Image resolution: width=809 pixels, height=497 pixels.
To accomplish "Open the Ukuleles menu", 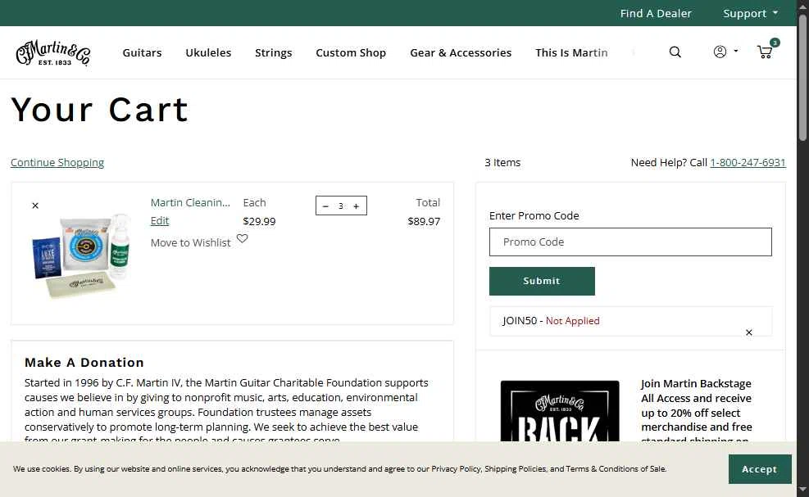I will point(208,52).
